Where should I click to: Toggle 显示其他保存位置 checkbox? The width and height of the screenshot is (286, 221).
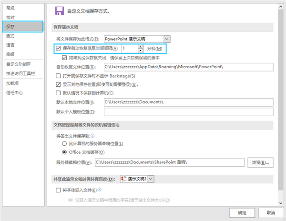click(58, 84)
